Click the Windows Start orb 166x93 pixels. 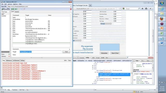coord(162,3)
